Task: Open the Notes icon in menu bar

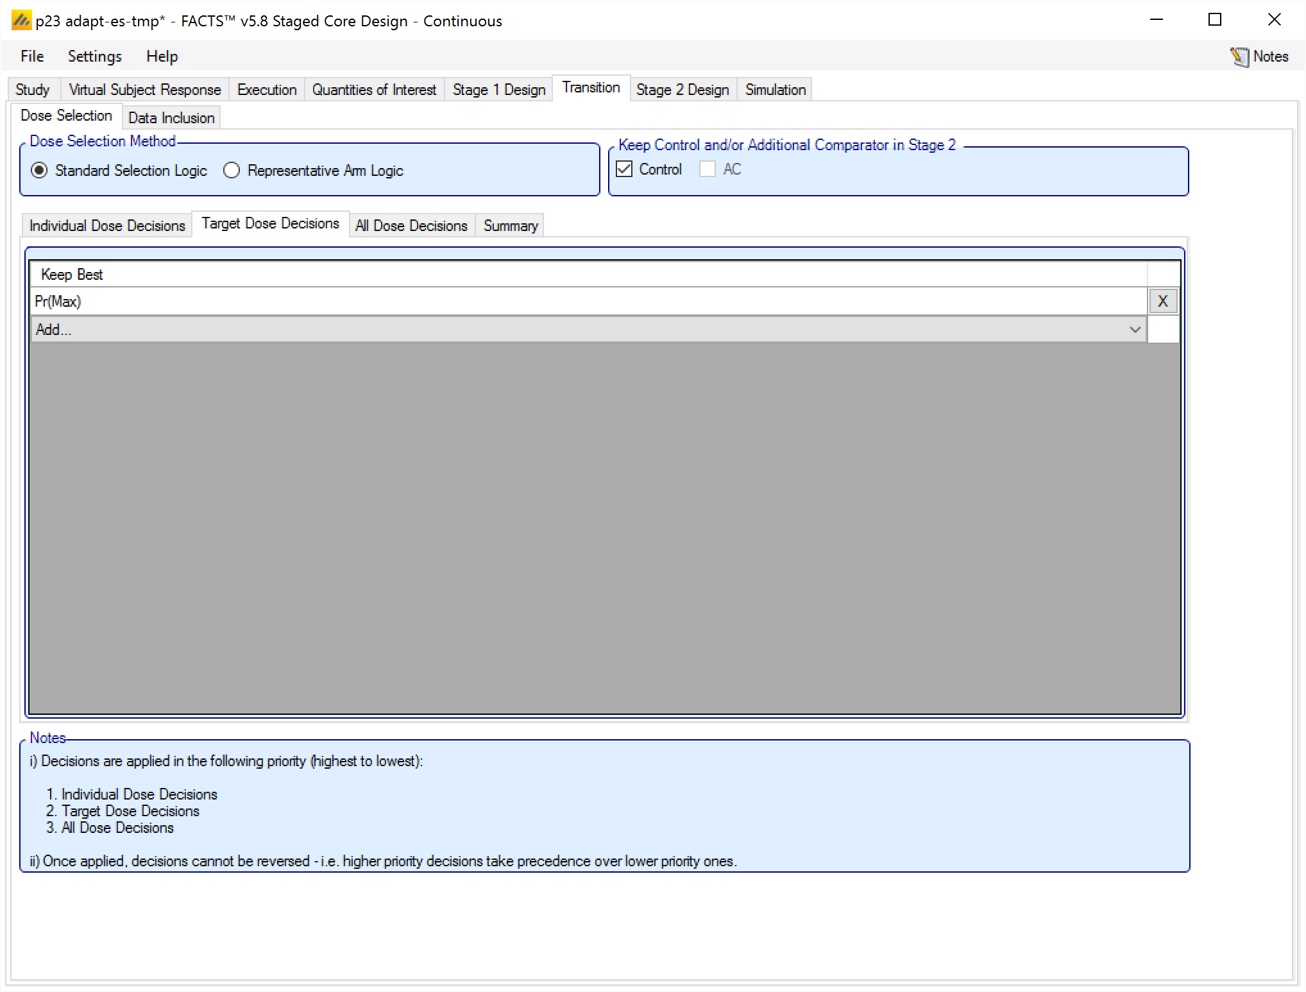Action: click(1240, 56)
